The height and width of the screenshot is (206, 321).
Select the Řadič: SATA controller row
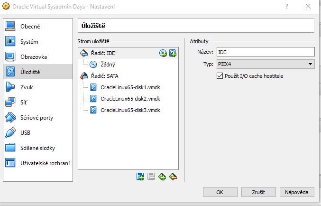[x=128, y=76]
